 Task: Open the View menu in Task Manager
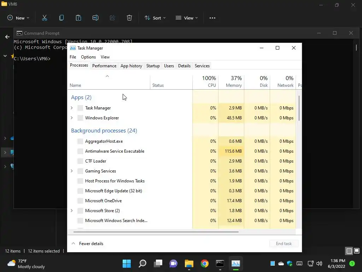105,57
